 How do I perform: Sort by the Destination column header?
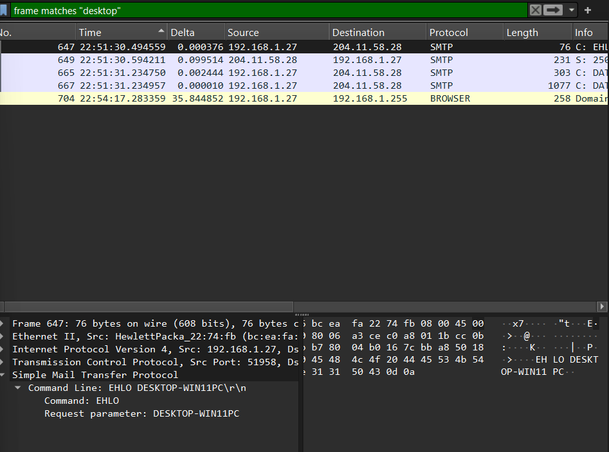377,33
